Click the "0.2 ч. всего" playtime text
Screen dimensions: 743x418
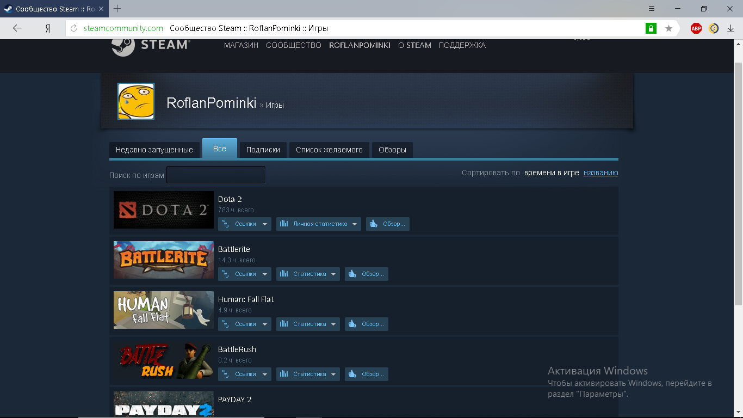click(x=235, y=360)
